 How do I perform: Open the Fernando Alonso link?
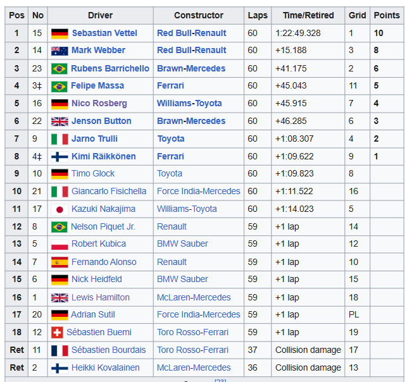click(x=104, y=262)
